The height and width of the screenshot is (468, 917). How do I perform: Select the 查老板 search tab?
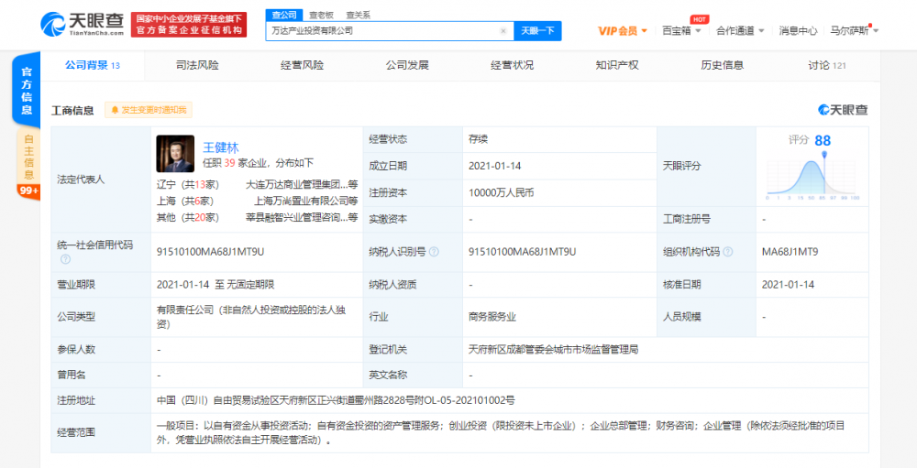tap(321, 16)
